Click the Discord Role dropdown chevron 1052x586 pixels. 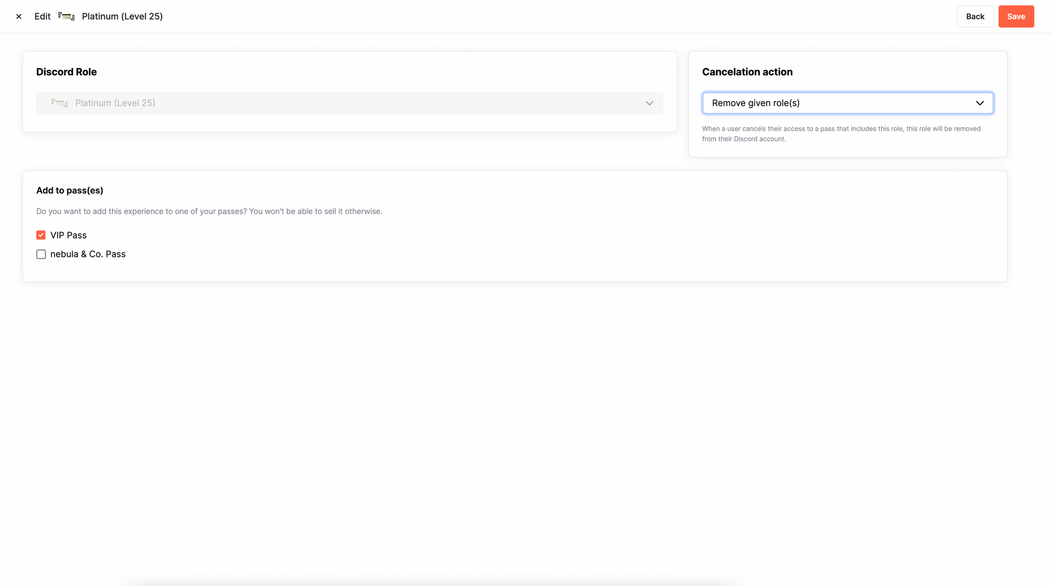(x=649, y=103)
